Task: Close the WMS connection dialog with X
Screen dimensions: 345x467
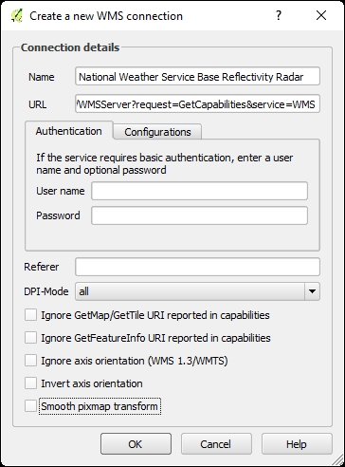Action: point(321,15)
